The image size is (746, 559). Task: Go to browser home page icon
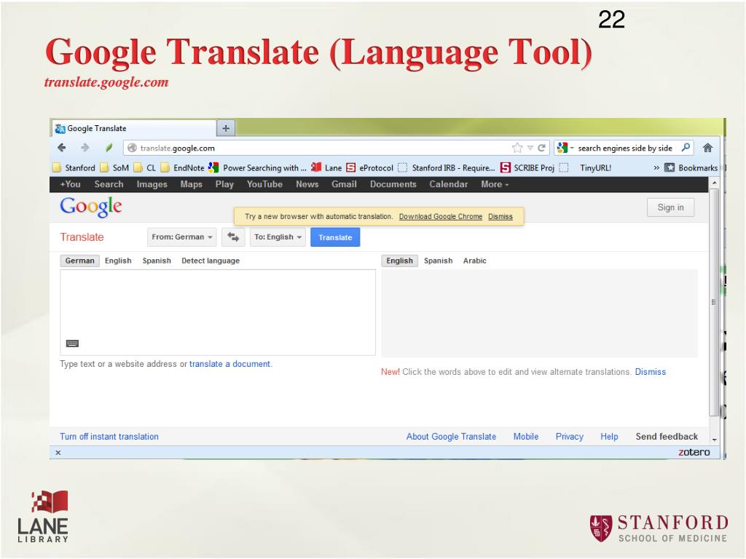tap(707, 148)
